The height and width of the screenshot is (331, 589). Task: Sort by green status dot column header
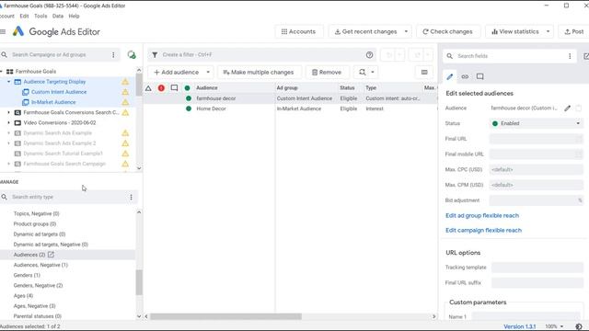pyautogui.click(x=187, y=88)
